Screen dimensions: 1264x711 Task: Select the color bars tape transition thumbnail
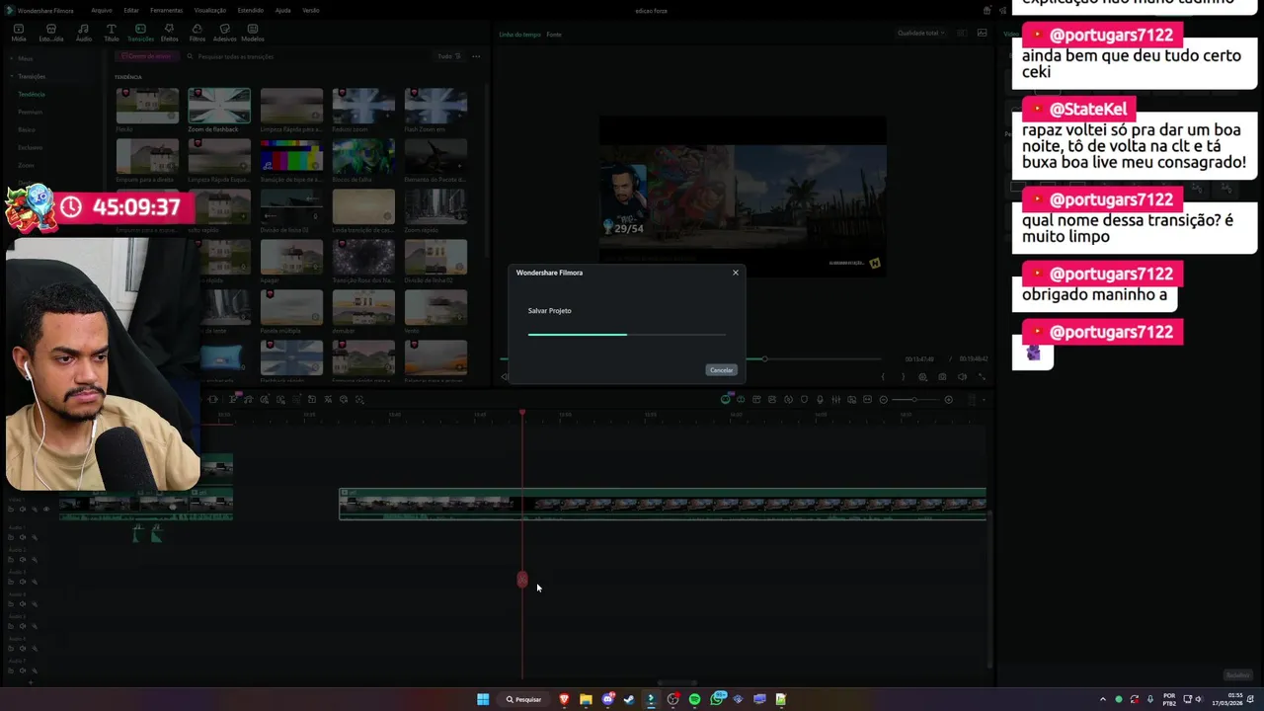point(291,157)
